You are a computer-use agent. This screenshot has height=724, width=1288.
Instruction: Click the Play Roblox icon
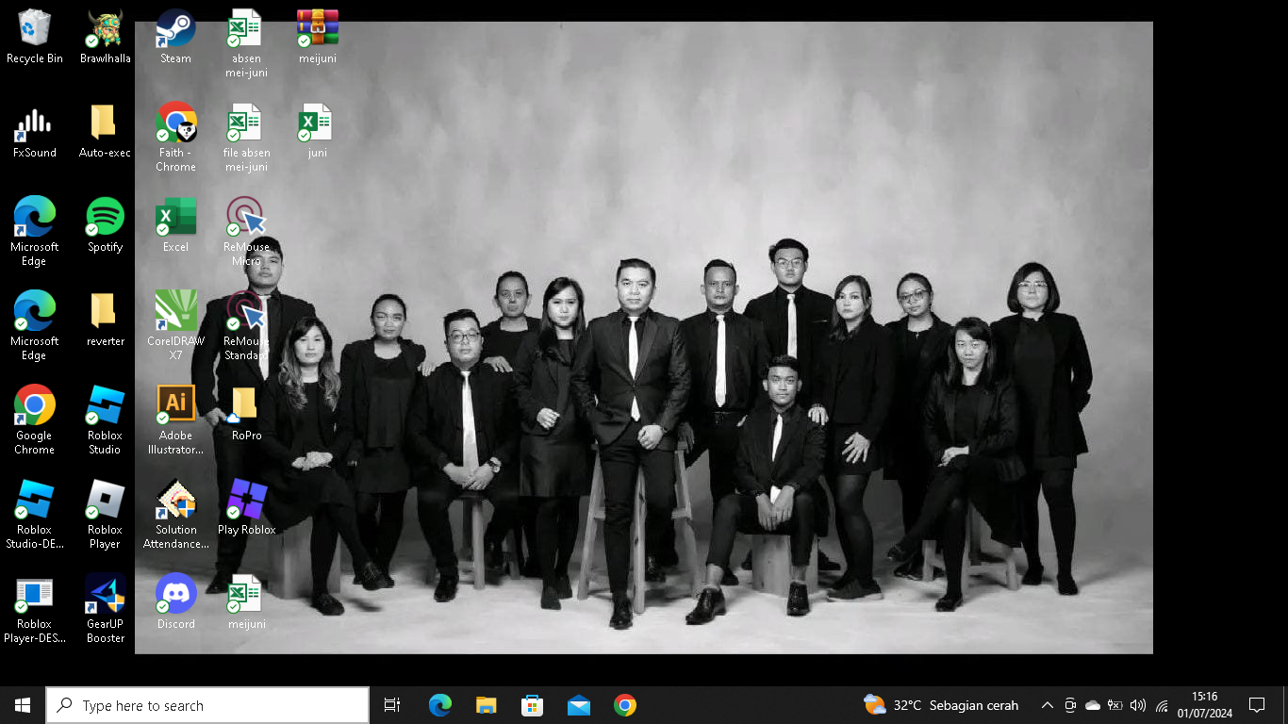click(246, 508)
